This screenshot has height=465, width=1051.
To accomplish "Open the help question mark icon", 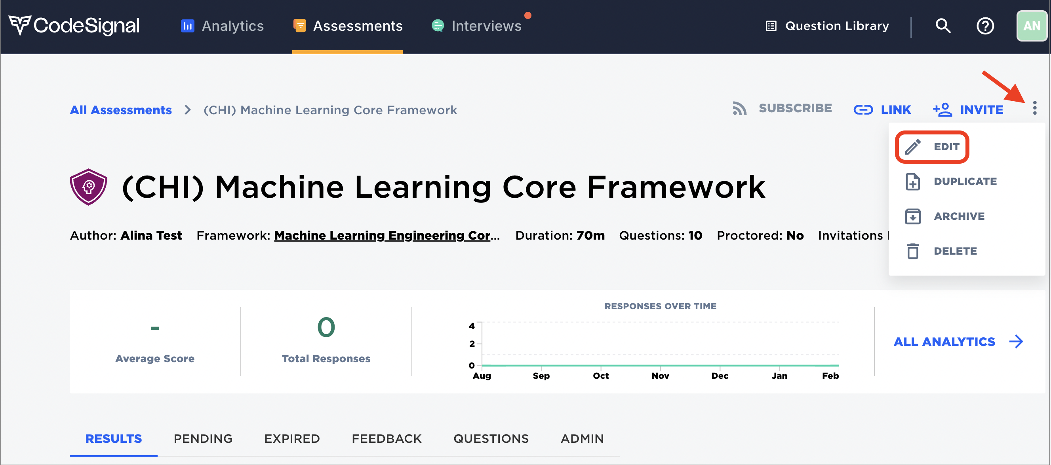I will point(985,26).
